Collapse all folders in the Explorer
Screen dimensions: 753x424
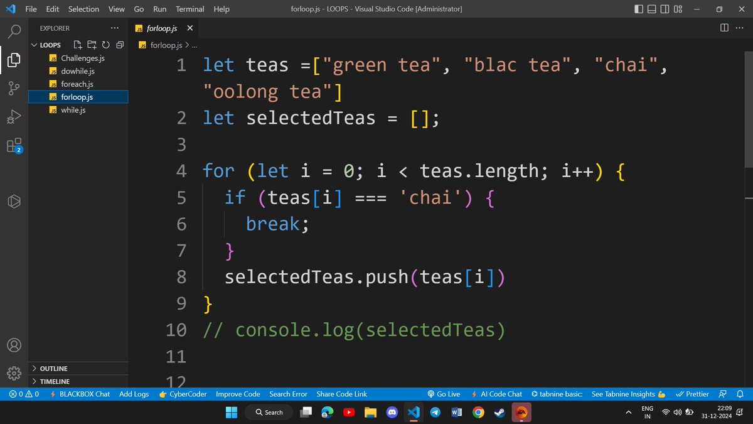pyautogui.click(x=119, y=45)
